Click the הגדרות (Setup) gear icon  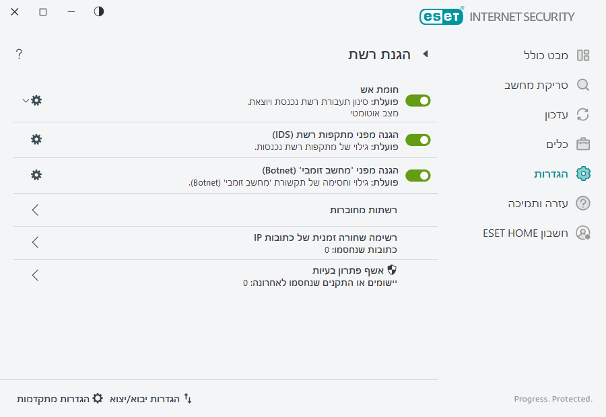(x=582, y=174)
